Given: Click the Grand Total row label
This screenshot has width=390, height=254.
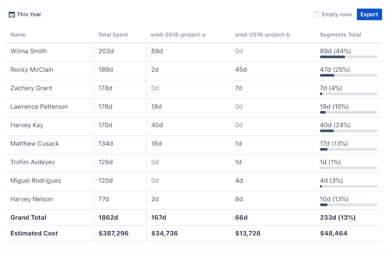Looking at the screenshot, I should 28,217.
